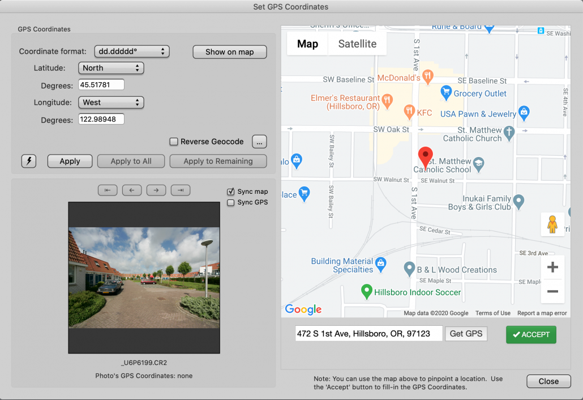Screen dimensions: 583x400
Task: Switch to Satellite view
Action: [357, 43]
